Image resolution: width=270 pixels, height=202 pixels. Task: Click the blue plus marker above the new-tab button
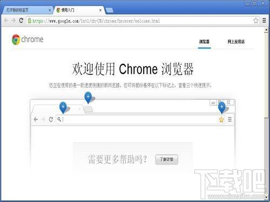point(88,97)
